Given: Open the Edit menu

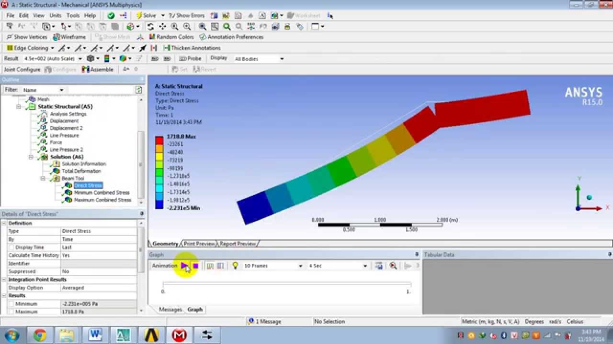Looking at the screenshot, I should coord(23,16).
